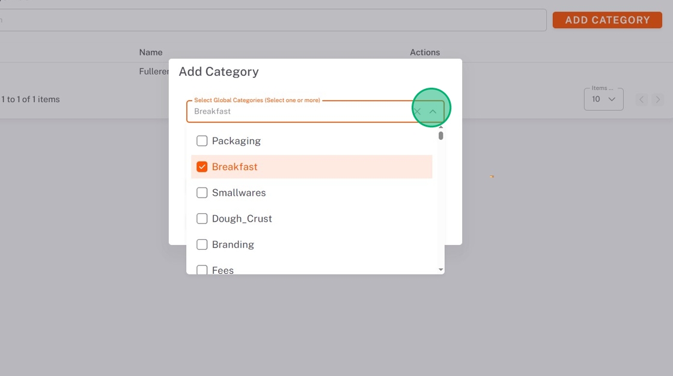Select the Branding option label

(233, 244)
